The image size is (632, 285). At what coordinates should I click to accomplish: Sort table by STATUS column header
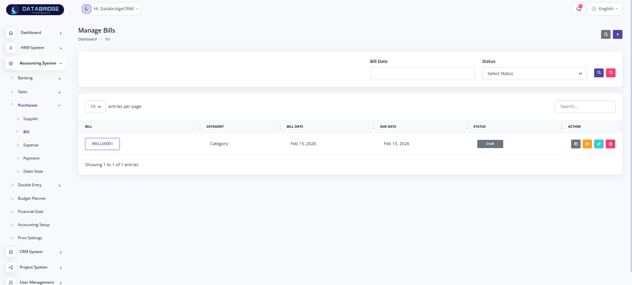click(518, 127)
